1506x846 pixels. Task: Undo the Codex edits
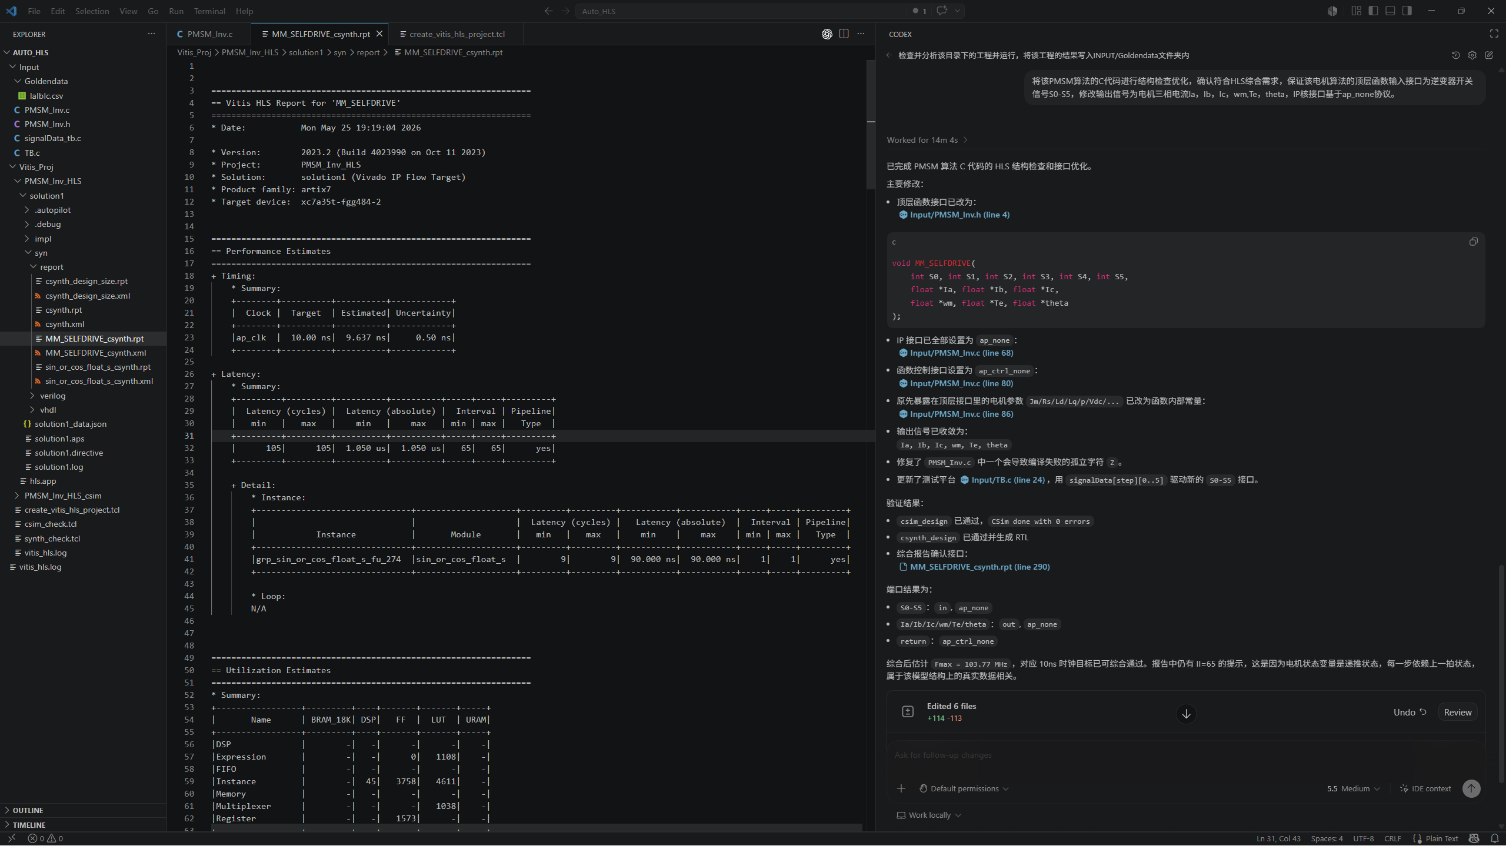click(1410, 712)
